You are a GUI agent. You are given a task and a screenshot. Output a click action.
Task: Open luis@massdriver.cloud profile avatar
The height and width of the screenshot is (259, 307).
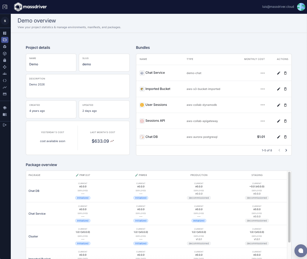pyautogui.click(x=301, y=7)
